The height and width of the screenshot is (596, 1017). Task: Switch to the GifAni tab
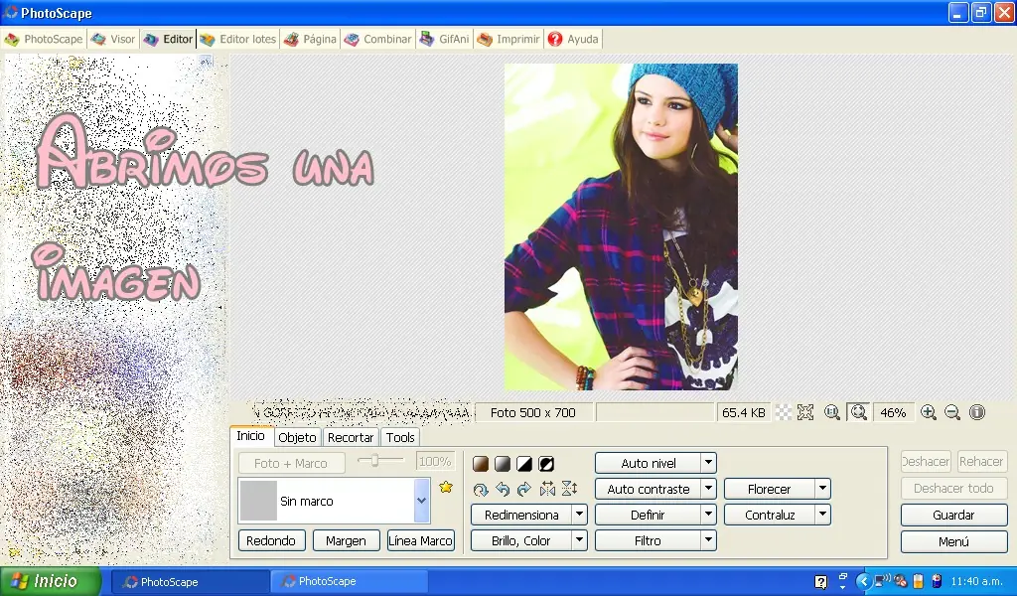tap(444, 39)
